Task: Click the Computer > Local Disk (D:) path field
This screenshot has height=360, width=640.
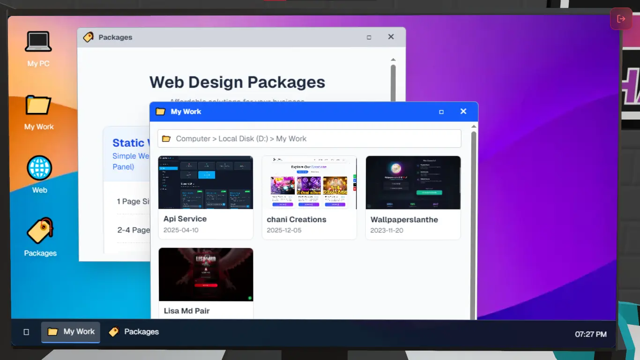Action: 309,139
